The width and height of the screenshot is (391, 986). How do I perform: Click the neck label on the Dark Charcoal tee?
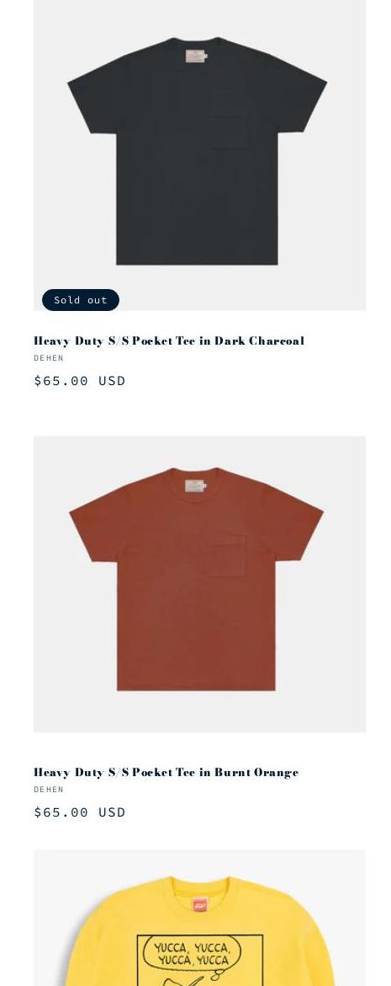197,56
